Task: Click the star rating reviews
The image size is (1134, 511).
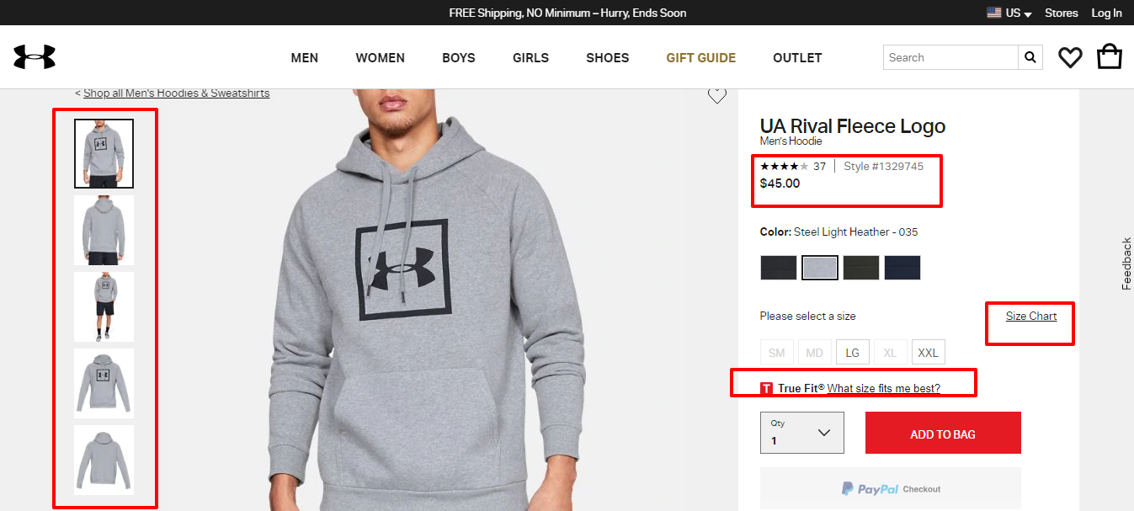Action: [x=784, y=167]
